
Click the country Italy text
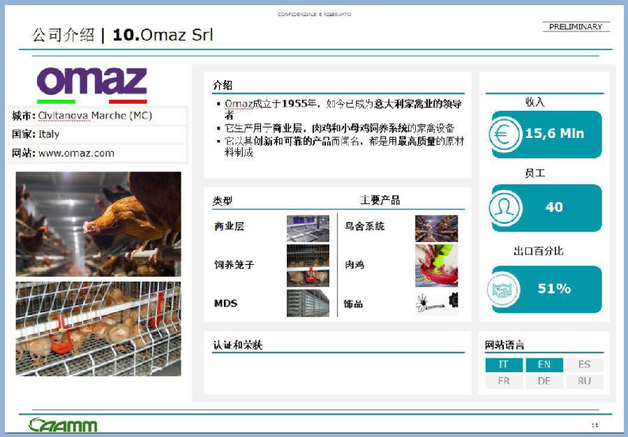pos(49,134)
